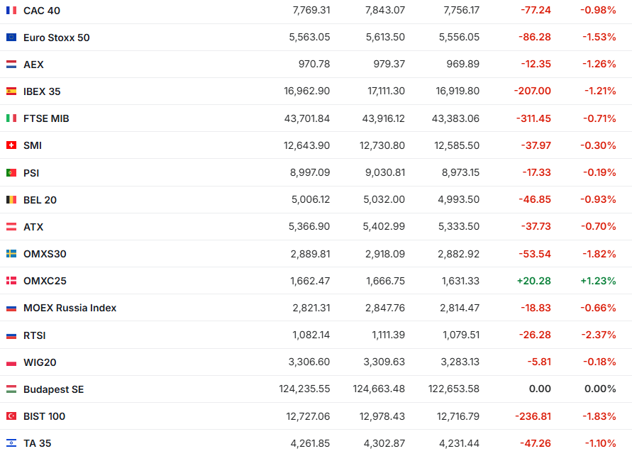Click the Denmark flag icon beside OMXC25
This screenshot has height=456, width=632.
[11, 281]
